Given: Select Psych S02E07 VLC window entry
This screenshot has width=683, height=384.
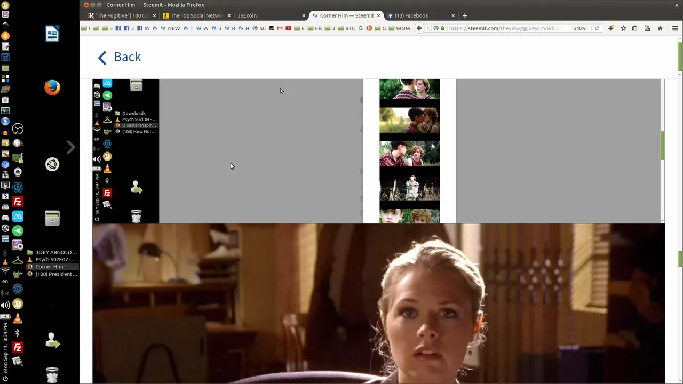Looking at the screenshot, I should pyautogui.click(x=52, y=259).
